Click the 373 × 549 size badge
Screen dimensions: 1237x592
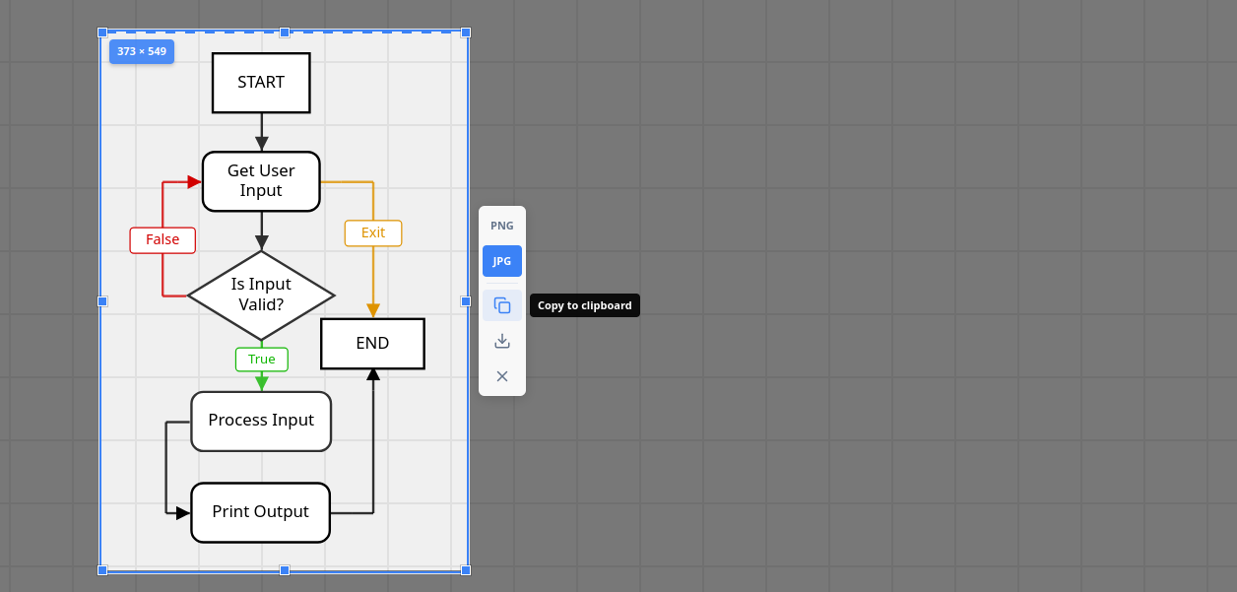coord(141,51)
